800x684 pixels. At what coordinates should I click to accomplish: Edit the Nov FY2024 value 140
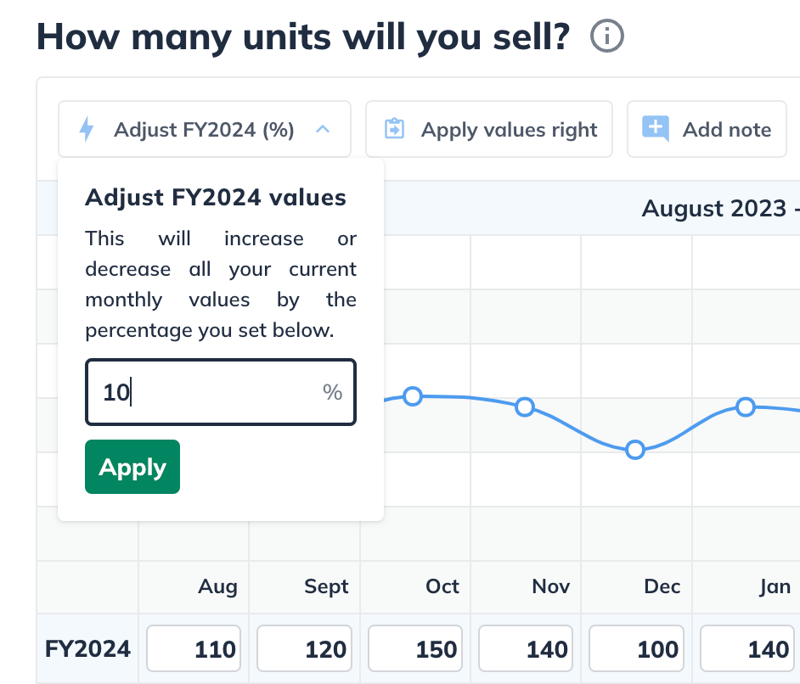(x=526, y=649)
